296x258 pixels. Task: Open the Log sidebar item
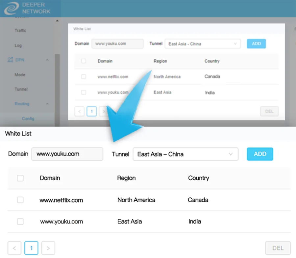pyautogui.click(x=18, y=45)
